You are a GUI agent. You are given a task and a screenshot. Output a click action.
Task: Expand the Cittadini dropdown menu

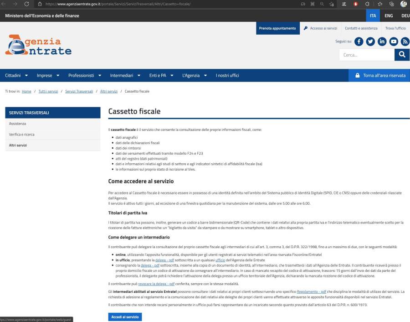click(16, 75)
